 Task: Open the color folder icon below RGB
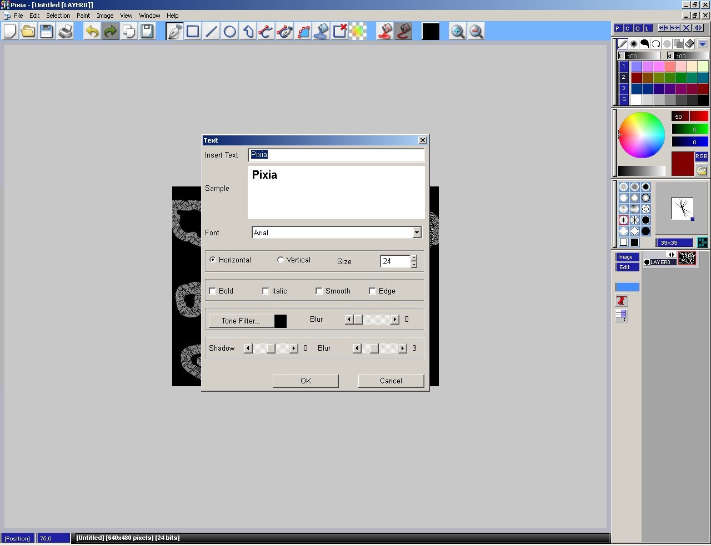click(x=702, y=170)
